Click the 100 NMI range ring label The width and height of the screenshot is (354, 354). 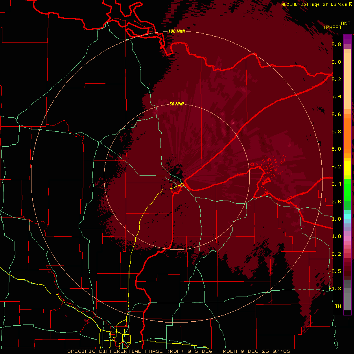(x=177, y=31)
